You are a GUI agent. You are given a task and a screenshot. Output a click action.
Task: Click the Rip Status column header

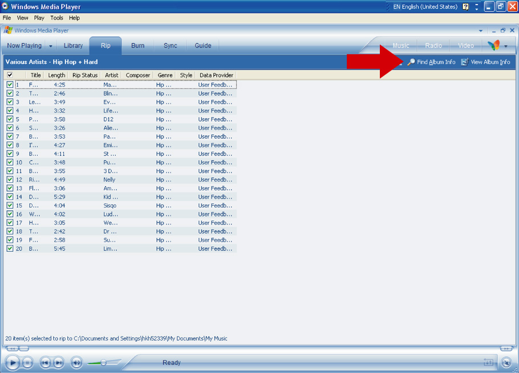(85, 75)
